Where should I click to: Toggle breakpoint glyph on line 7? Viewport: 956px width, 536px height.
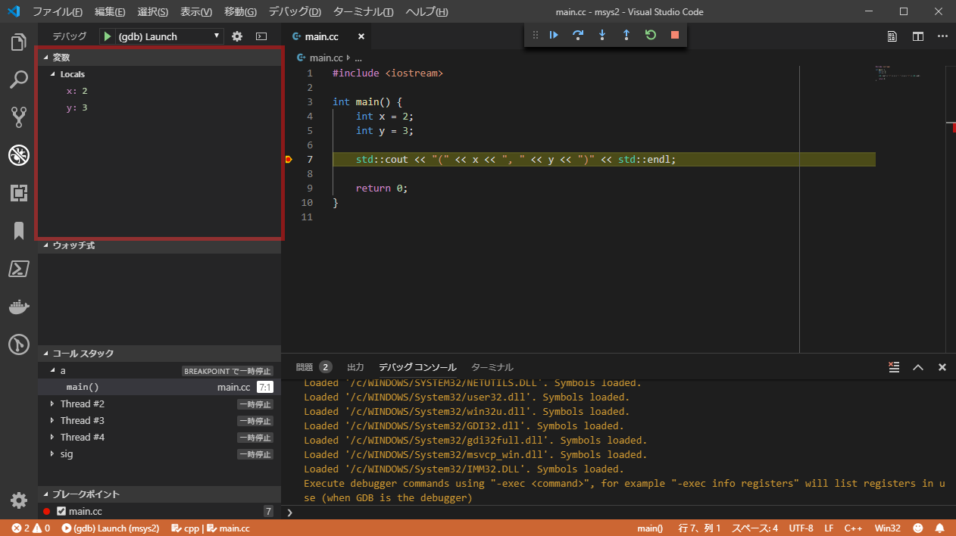(x=289, y=159)
